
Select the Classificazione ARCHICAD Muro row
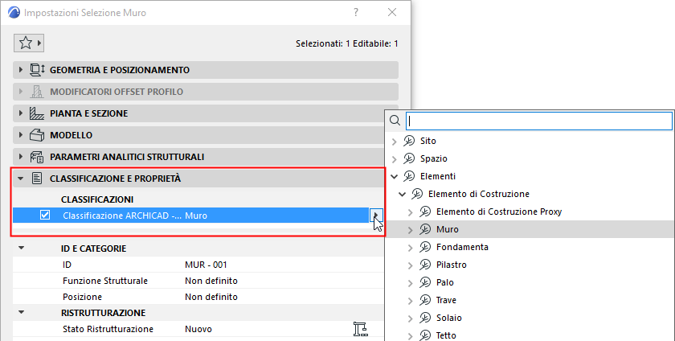[190, 215]
